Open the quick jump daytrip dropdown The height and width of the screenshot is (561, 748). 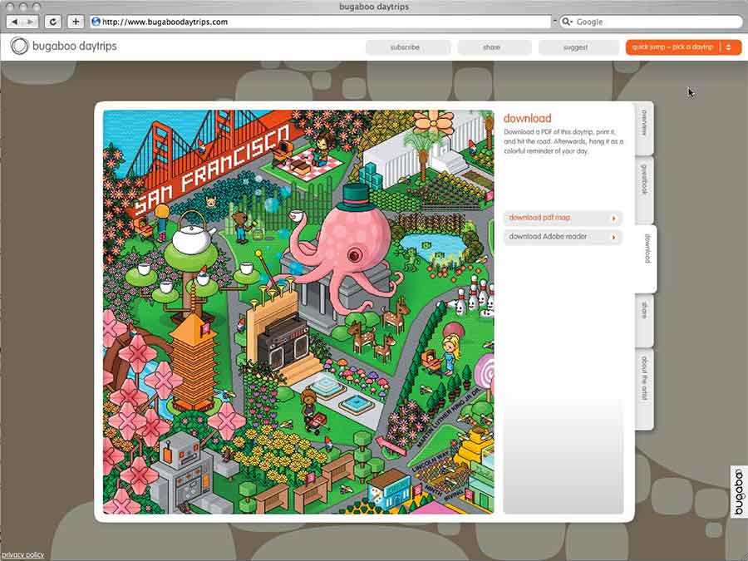pyautogui.click(x=684, y=47)
